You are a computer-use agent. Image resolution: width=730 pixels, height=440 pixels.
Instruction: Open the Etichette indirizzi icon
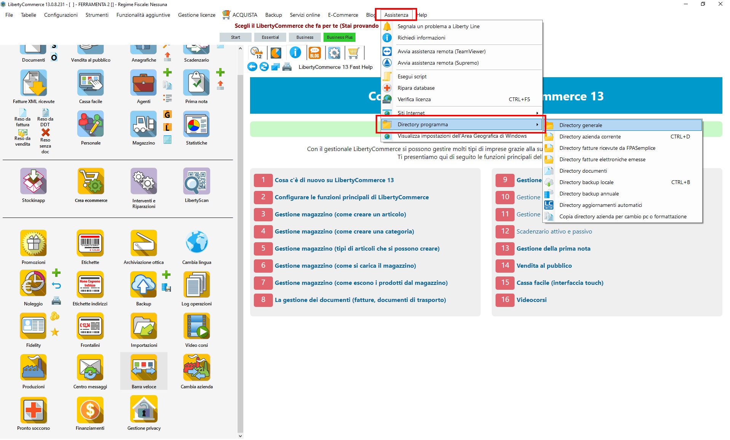pyautogui.click(x=90, y=284)
